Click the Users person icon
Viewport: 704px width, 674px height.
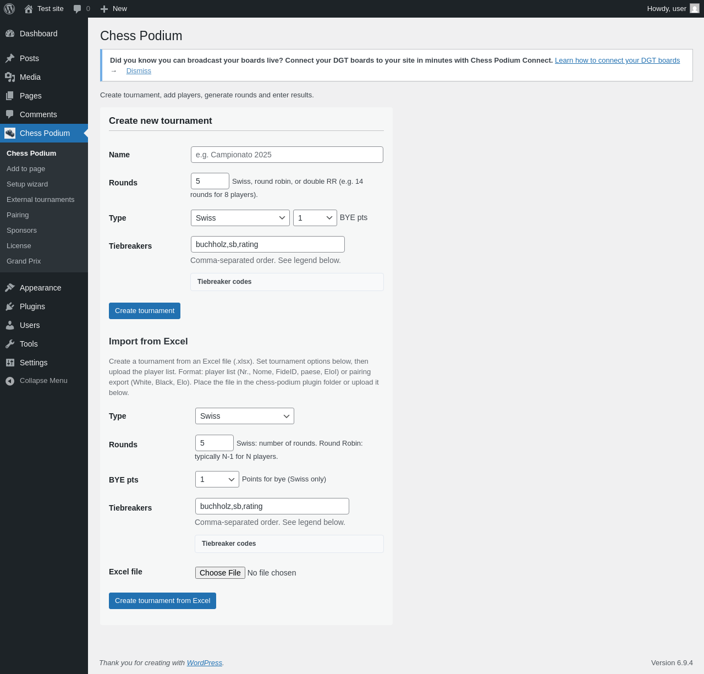pyautogui.click(x=10, y=325)
